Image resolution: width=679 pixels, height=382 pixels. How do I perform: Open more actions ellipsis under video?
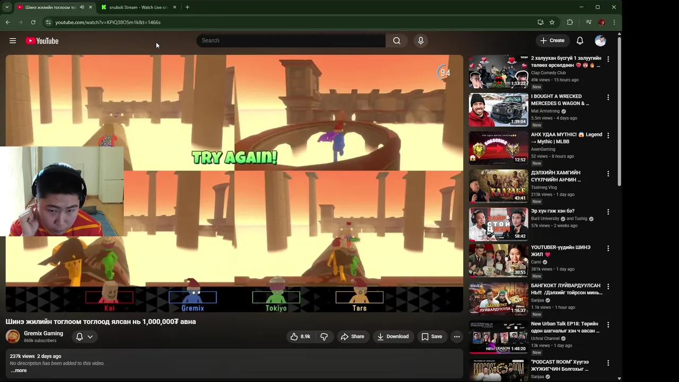(x=457, y=336)
